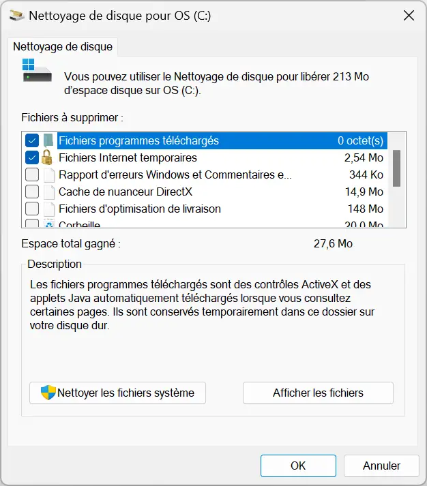
Task: Check the Cache de nuanceur DirectX checkbox
Action: 32,192
